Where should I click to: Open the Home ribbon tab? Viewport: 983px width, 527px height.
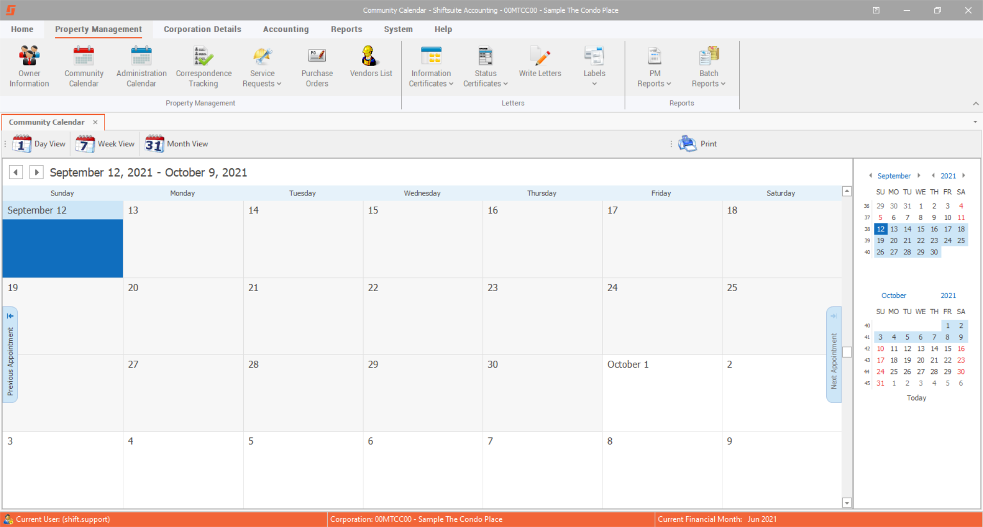22,29
